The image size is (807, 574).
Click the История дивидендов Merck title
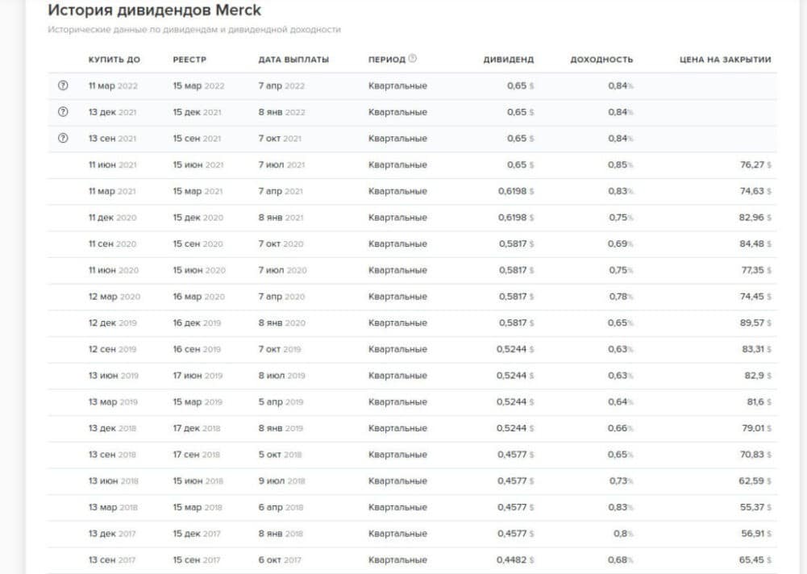(154, 10)
